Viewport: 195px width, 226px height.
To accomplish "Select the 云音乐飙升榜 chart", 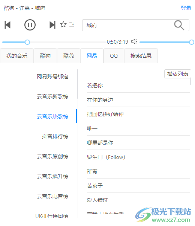I will (52, 176).
